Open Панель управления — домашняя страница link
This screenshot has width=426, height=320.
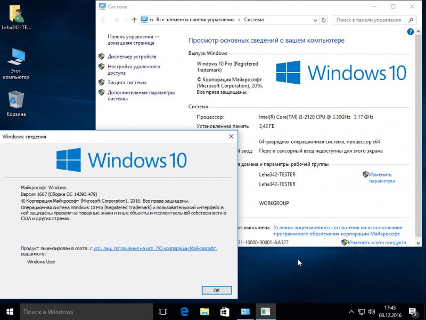point(134,39)
